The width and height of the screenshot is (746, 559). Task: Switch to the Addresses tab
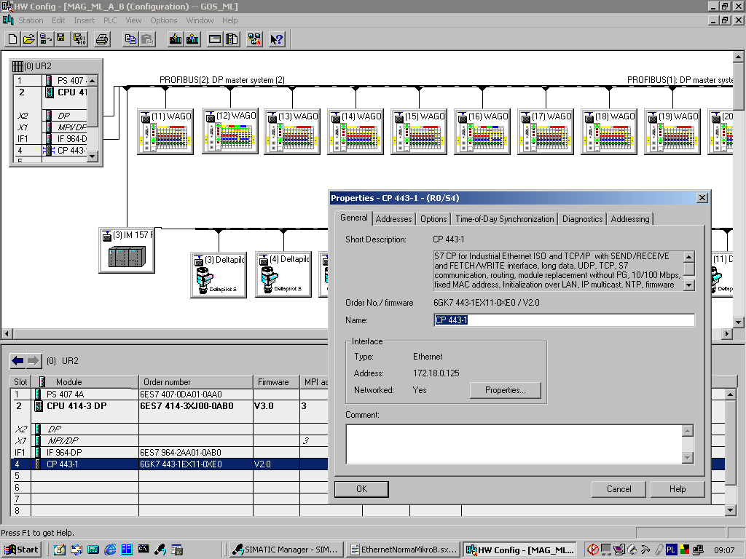[393, 219]
